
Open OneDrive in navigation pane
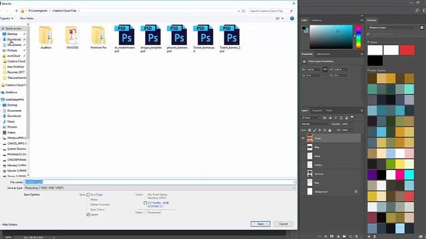click(11, 92)
